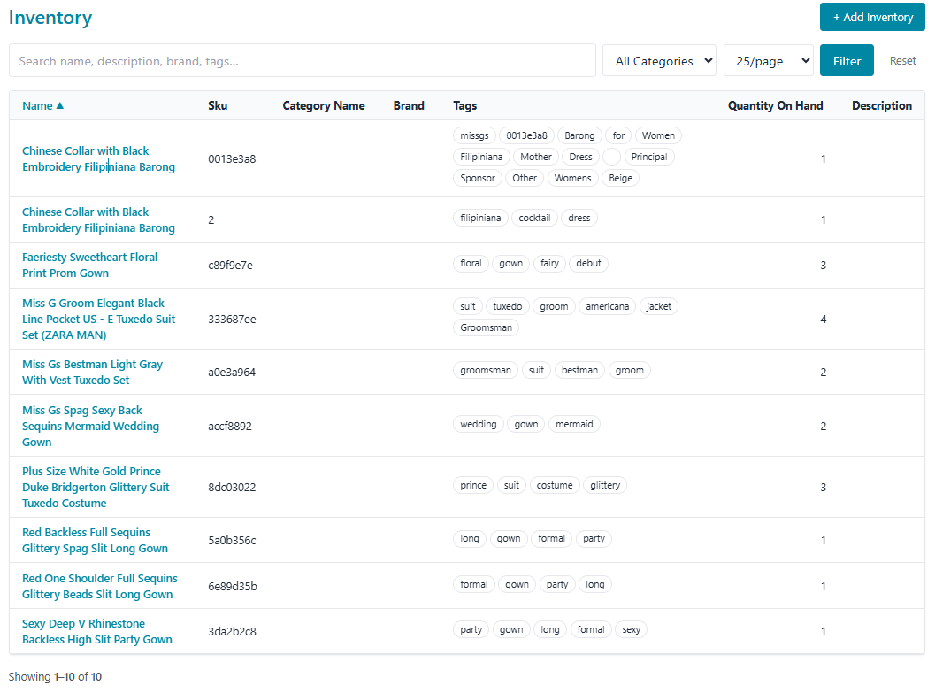Click the Add Inventory button
The image size is (943, 693).
[872, 18]
